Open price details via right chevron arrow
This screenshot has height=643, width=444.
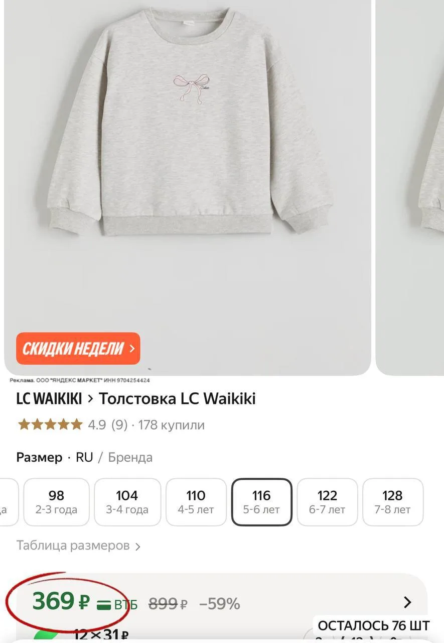[x=407, y=602]
